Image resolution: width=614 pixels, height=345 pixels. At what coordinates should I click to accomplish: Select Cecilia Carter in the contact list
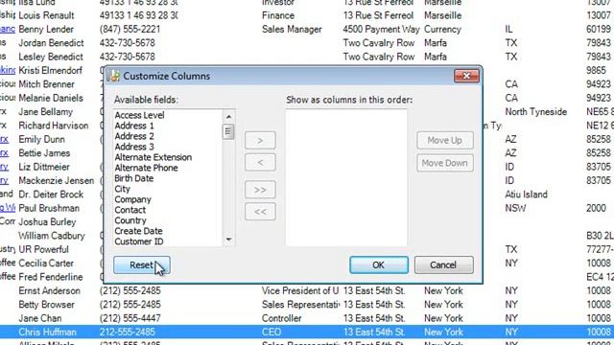click(46, 264)
